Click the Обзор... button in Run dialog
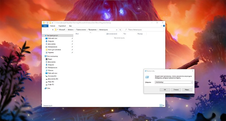This screenshot has width=226, height=121. (x=187, y=90)
